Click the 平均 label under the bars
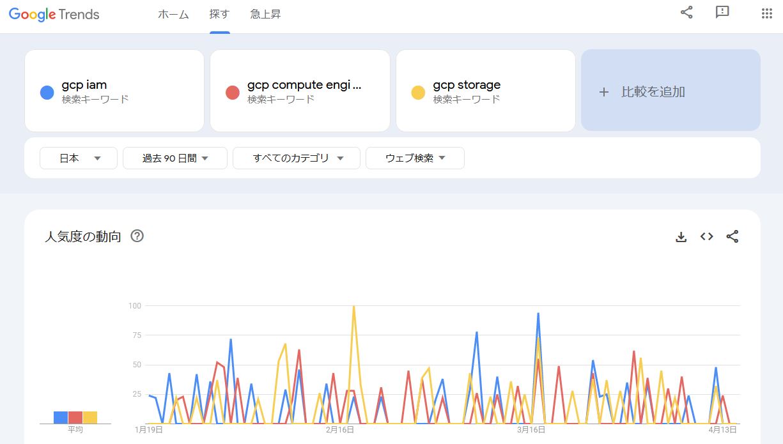Viewport: 783px width, 444px height. point(75,429)
